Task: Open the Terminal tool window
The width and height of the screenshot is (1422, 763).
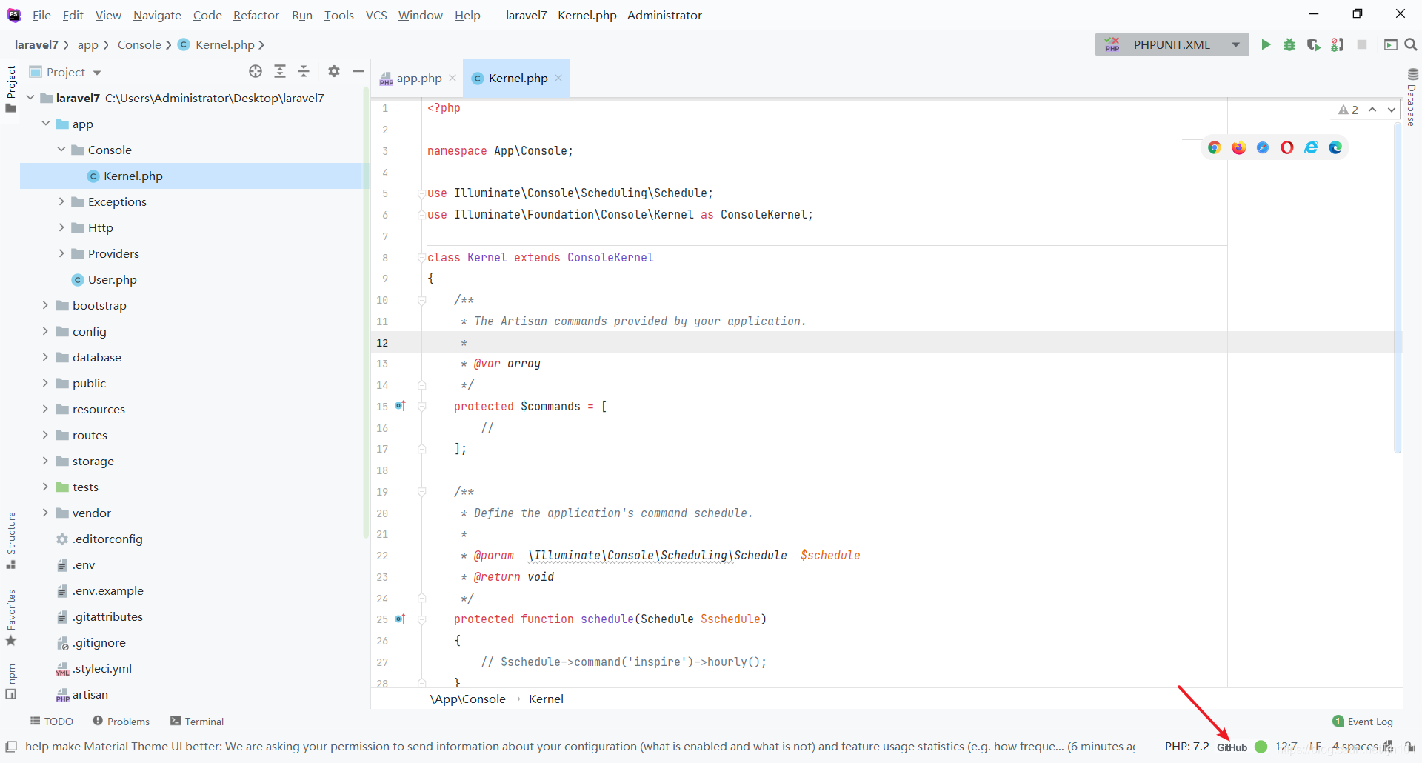Action: (x=197, y=721)
